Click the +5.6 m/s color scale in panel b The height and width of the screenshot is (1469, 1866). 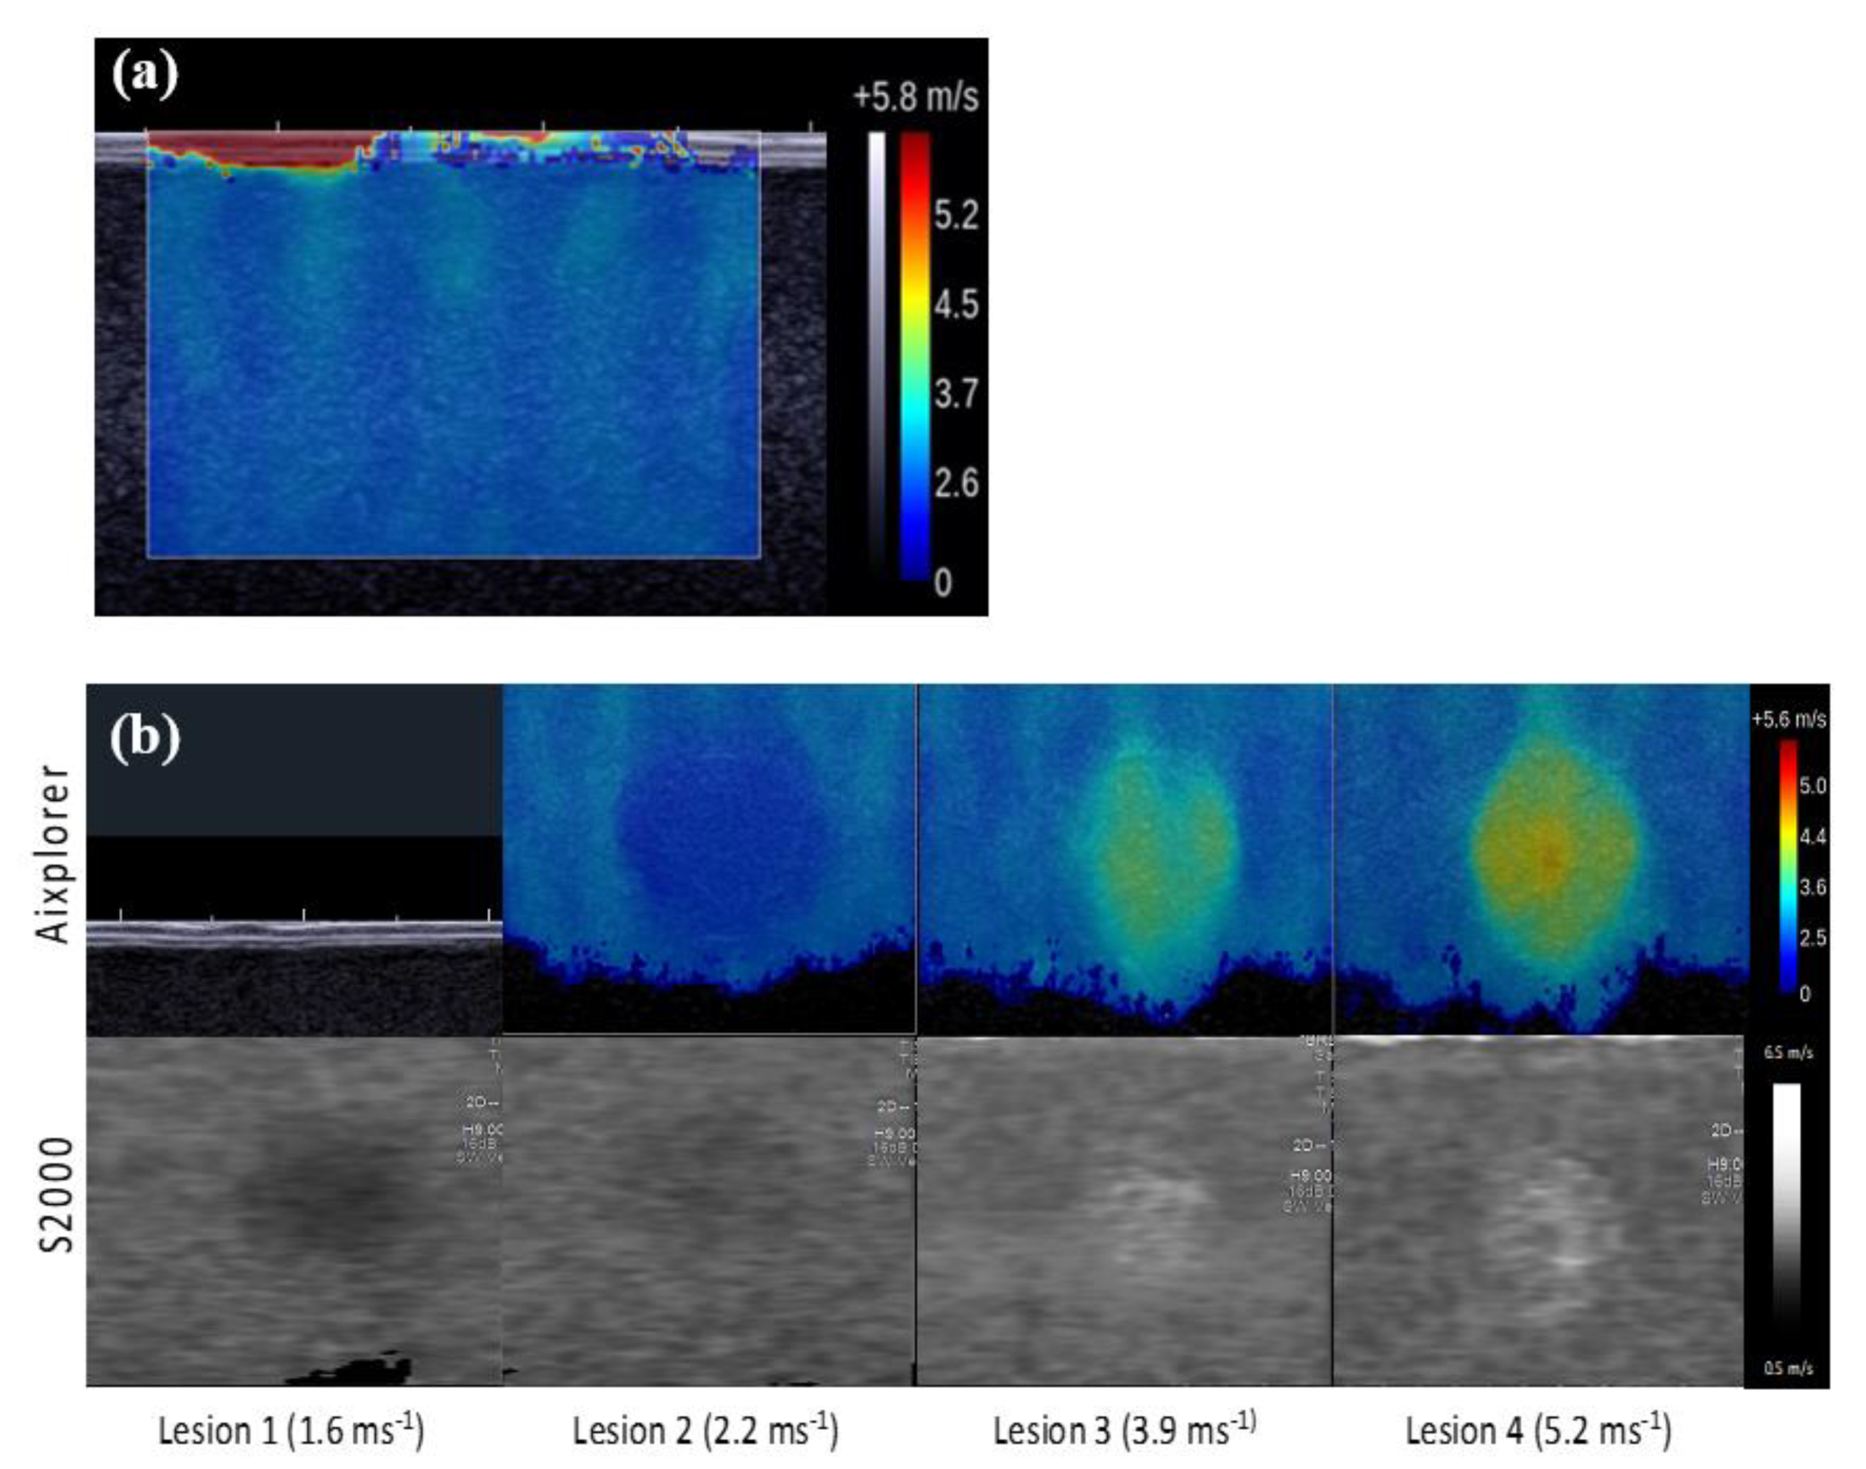click(x=1788, y=869)
